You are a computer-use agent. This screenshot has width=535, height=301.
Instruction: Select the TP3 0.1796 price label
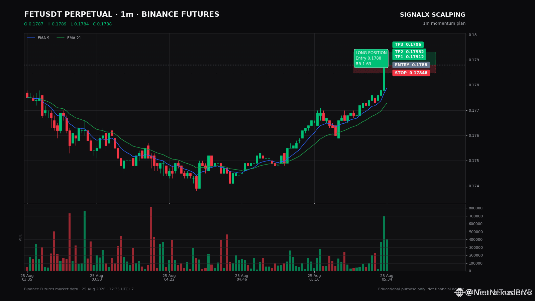point(408,45)
